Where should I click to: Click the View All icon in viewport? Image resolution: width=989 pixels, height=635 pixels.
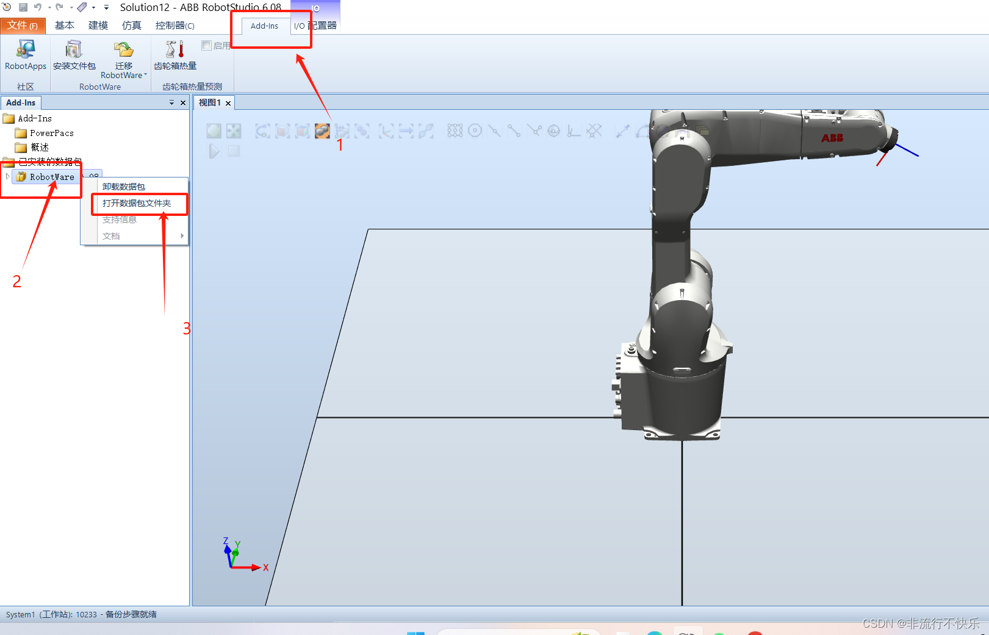point(214,131)
